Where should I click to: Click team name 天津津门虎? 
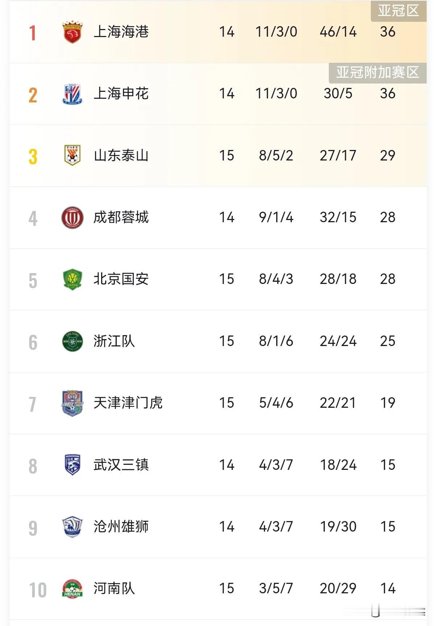[128, 403]
